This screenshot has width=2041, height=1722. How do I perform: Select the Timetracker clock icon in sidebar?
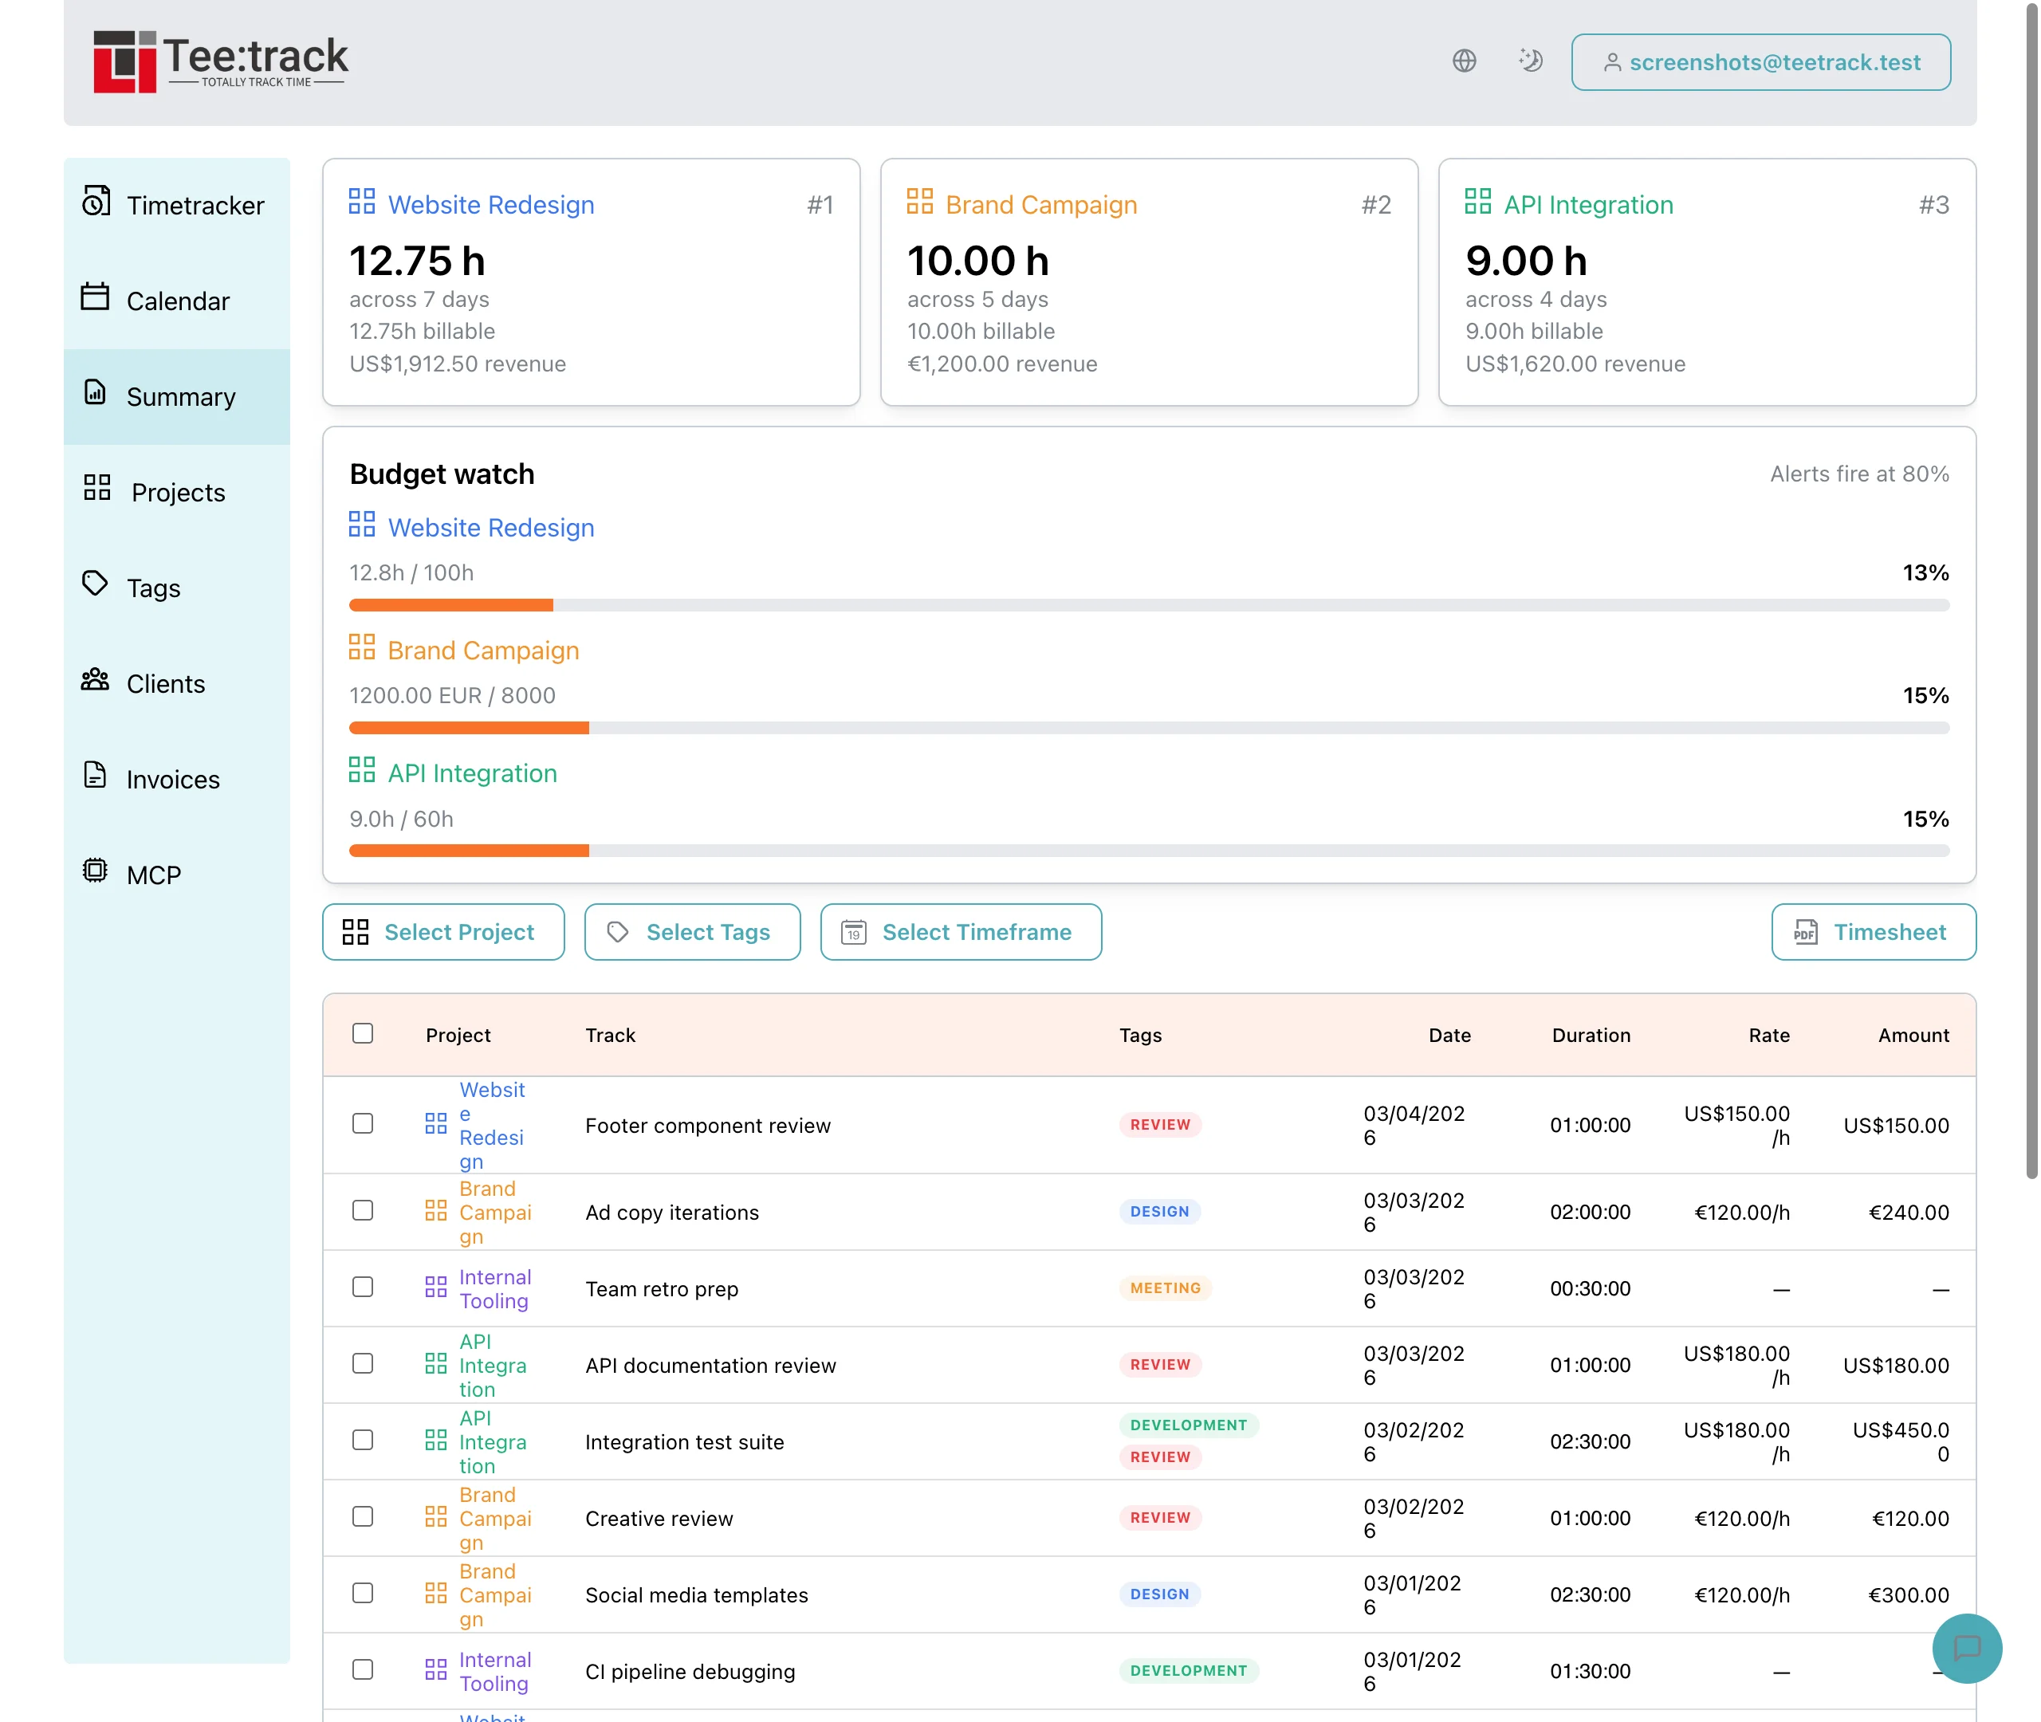coord(95,204)
